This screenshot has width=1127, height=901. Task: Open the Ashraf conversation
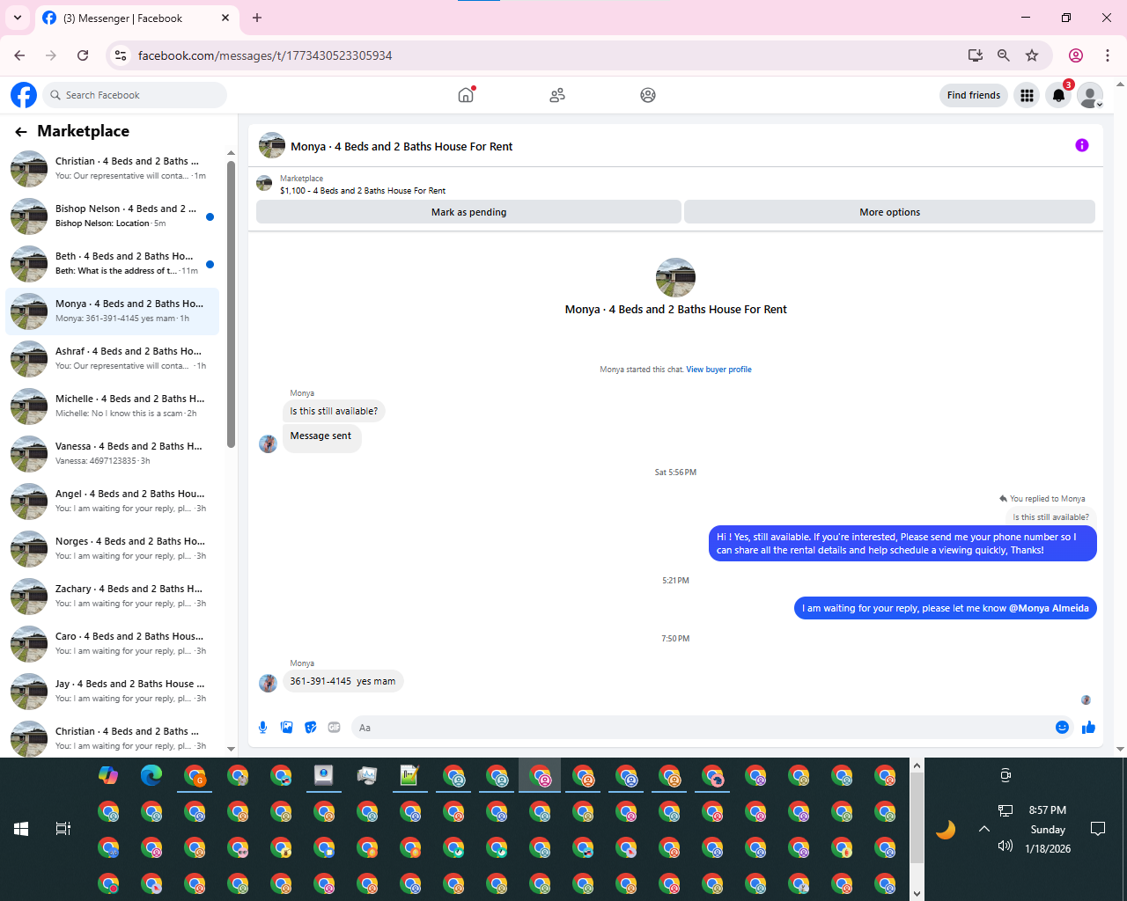112,359
